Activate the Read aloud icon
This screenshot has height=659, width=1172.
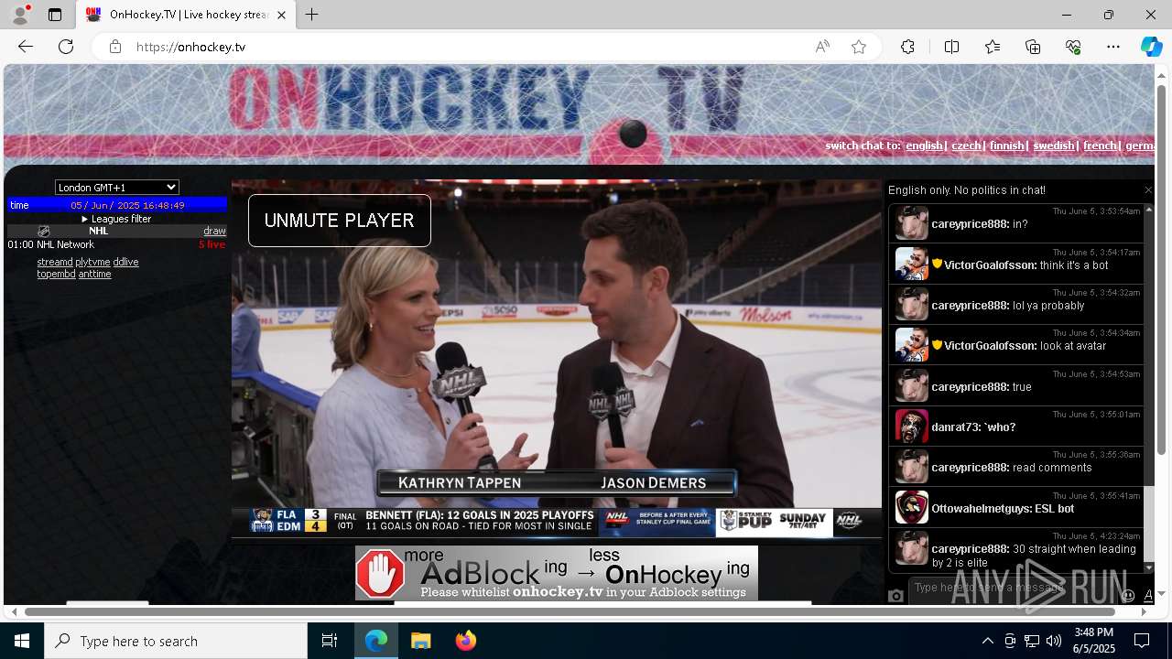coord(822,47)
